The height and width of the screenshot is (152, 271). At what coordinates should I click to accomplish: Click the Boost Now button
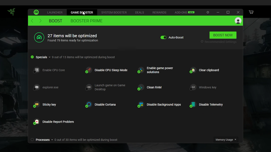coord(223,35)
